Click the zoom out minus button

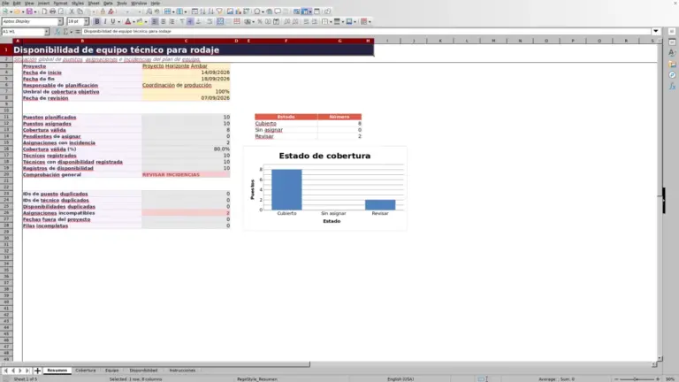point(616,379)
